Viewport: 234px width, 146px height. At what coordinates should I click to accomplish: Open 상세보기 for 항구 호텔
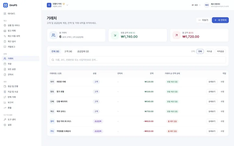coord(212,91)
